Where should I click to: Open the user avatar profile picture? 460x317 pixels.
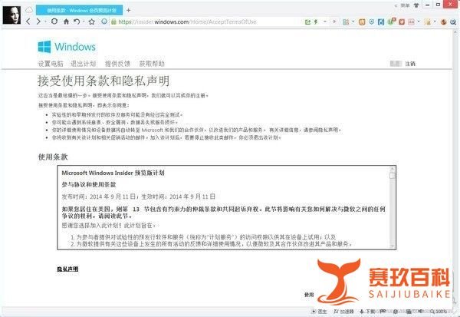tap(11, 15)
